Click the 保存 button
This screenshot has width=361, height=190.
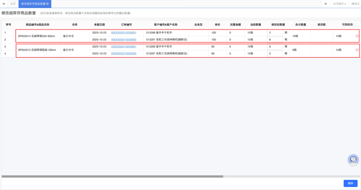[x=350, y=183]
